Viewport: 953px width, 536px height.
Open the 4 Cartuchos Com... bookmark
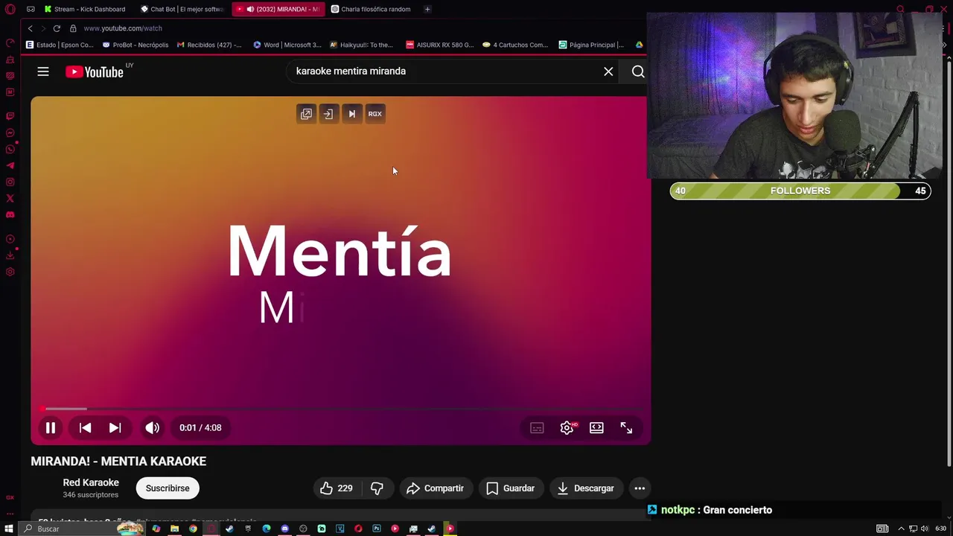pos(515,45)
